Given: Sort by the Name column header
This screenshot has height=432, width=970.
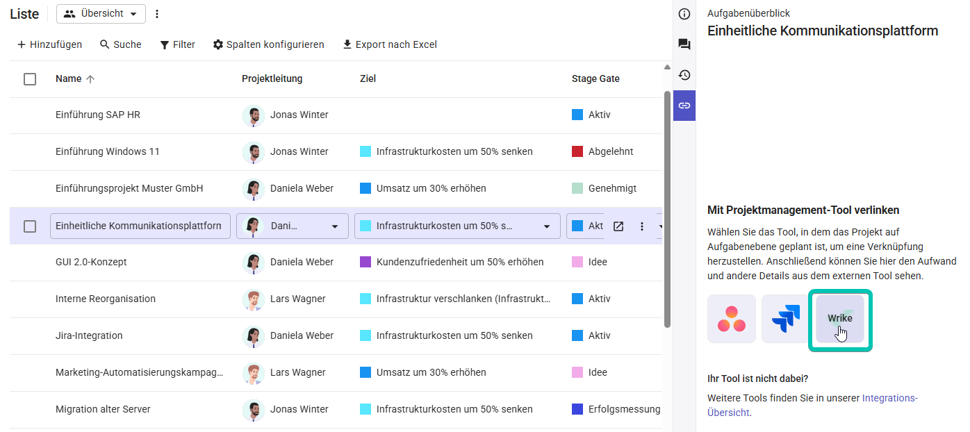Looking at the screenshot, I should 69,79.
